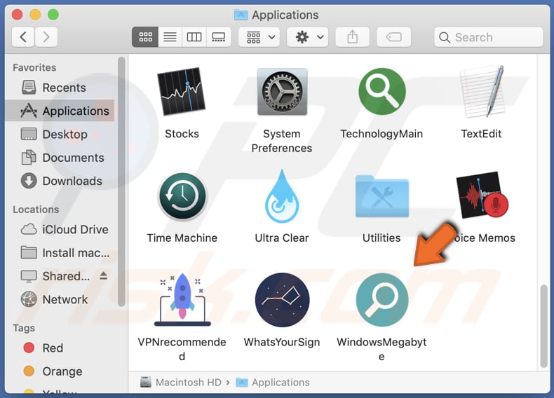Click the Network globe sidebar icon
Screen dimensions: 554x398
pos(29,299)
